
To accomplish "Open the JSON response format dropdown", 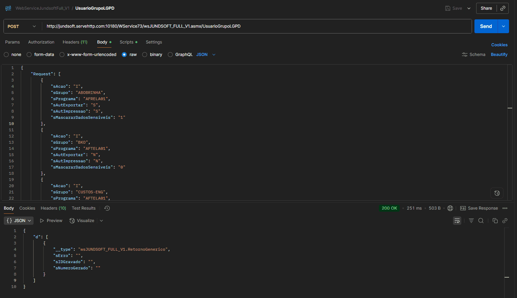I will click(x=19, y=221).
